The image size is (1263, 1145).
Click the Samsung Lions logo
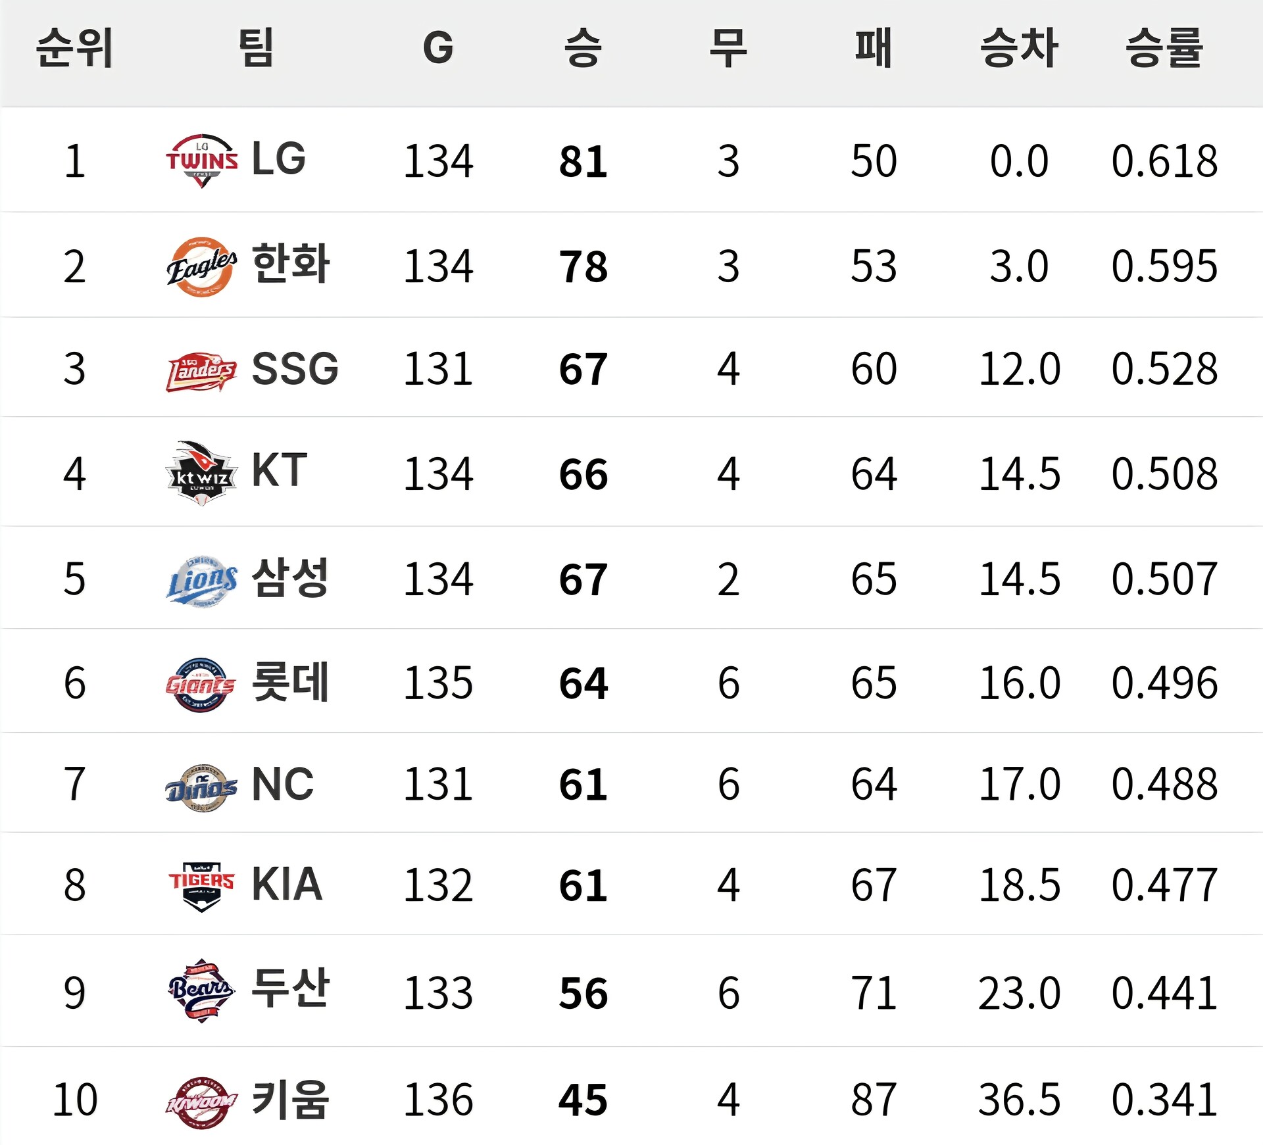click(x=202, y=581)
